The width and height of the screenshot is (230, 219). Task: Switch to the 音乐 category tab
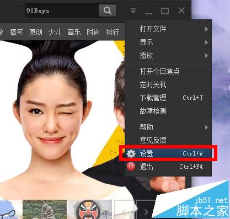(x=74, y=32)
